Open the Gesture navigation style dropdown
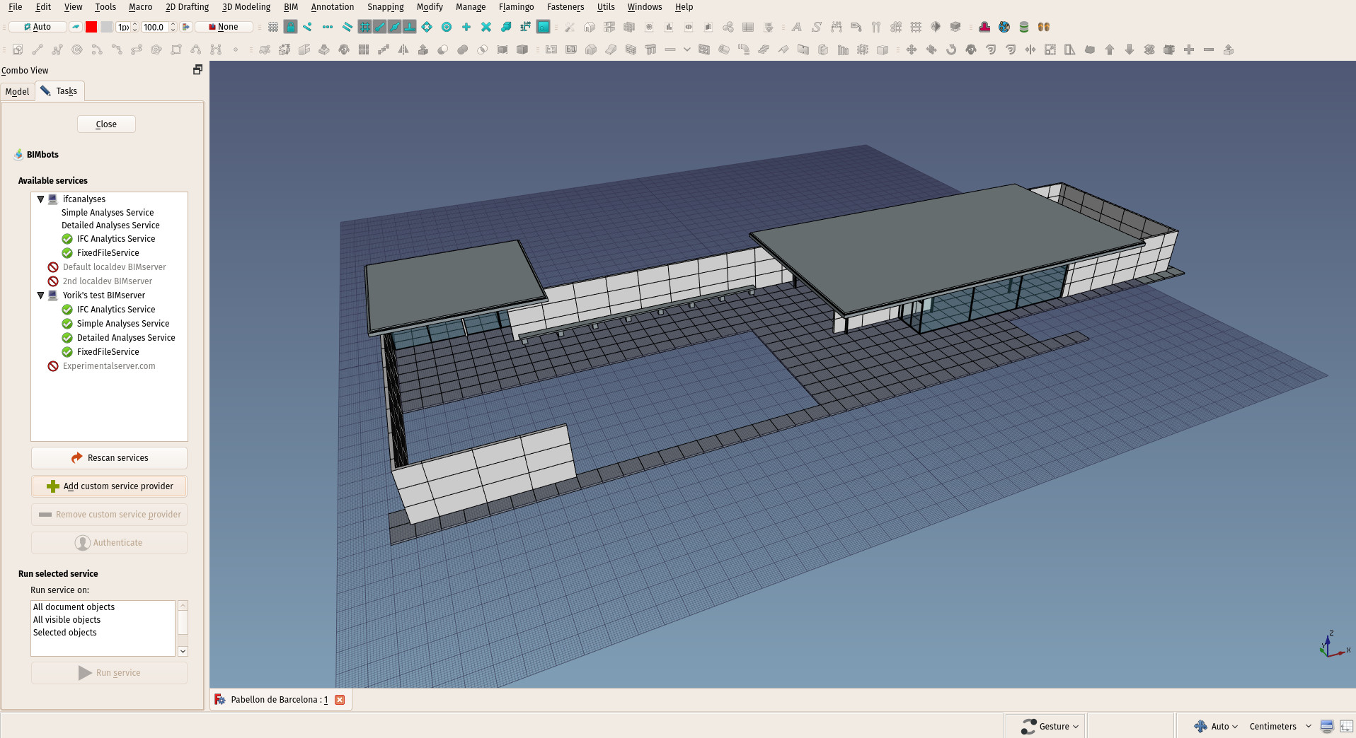The image size is (1356, 738). point(1050,726)
